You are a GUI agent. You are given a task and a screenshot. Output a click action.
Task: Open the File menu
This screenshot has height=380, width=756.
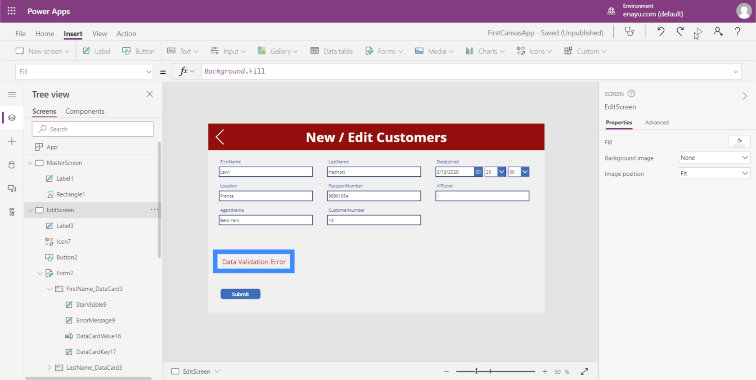[20, 33]
